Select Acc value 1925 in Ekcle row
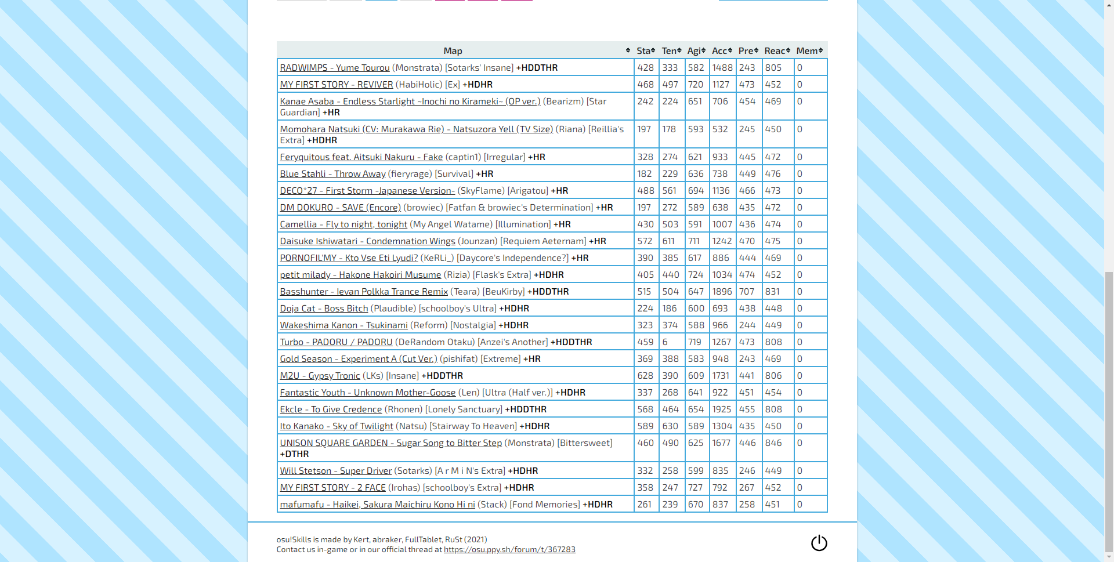 click(722, 409)
